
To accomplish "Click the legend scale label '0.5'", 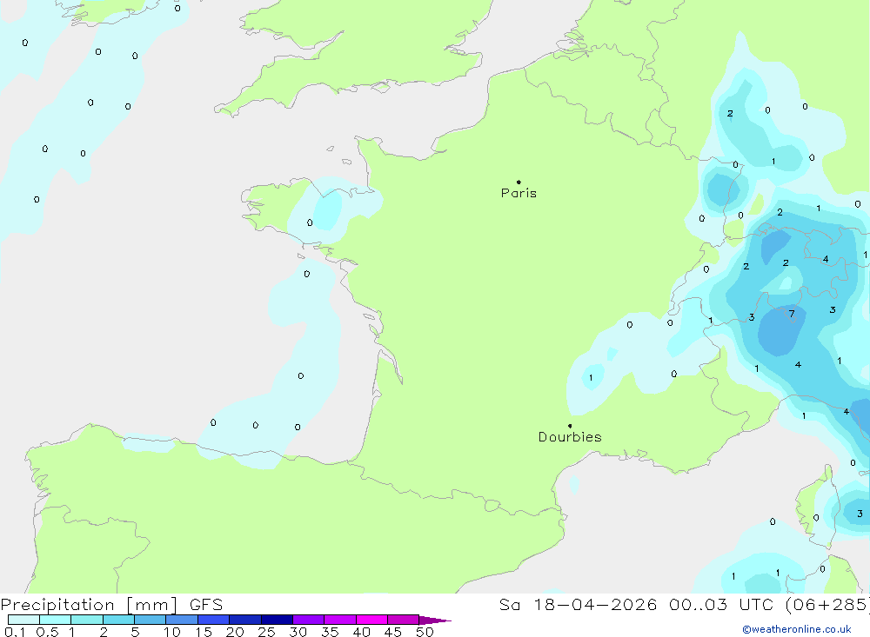I will point(47,632).
